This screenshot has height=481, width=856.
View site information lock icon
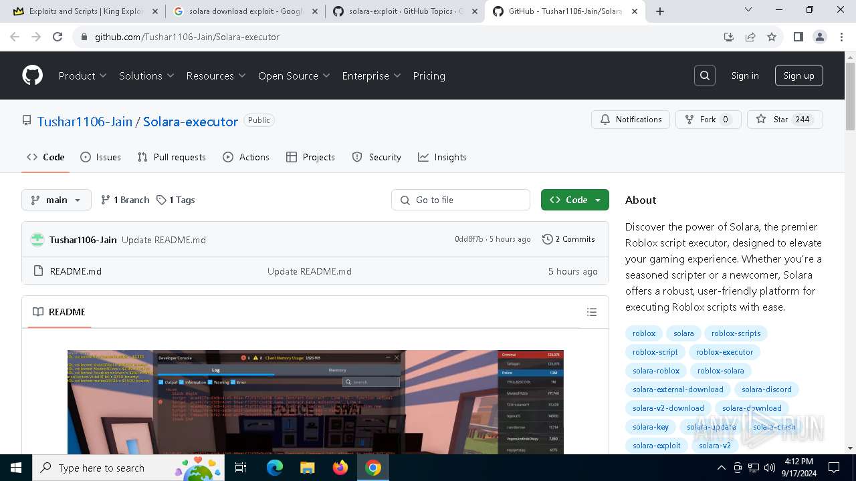(x=84, y=37)
